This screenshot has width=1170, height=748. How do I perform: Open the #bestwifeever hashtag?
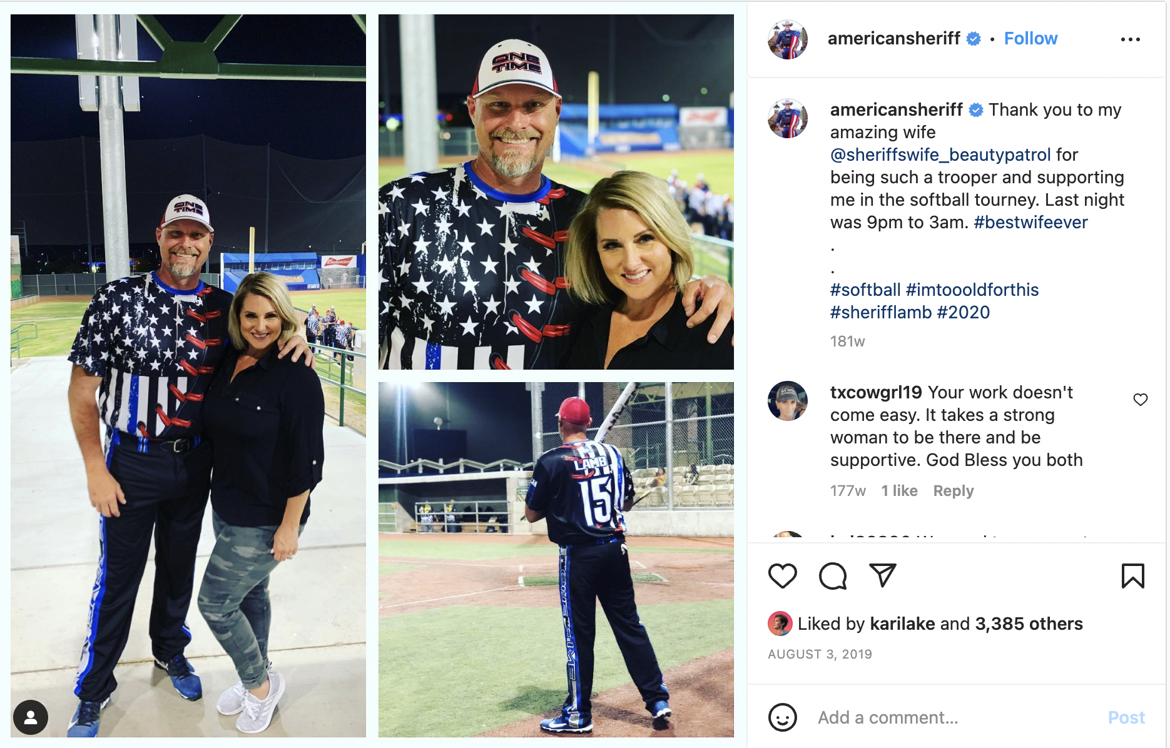pyautogui.click(x=1030, y=222)
